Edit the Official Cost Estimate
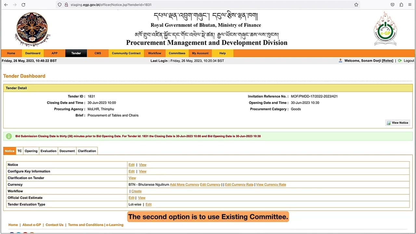Image resolution: width=416 pixels, height=234 pixels. [x=131, y=198]
